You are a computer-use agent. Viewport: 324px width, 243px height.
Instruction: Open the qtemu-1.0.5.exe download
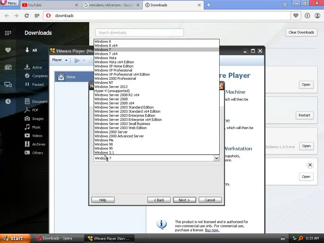coord(306,146)
